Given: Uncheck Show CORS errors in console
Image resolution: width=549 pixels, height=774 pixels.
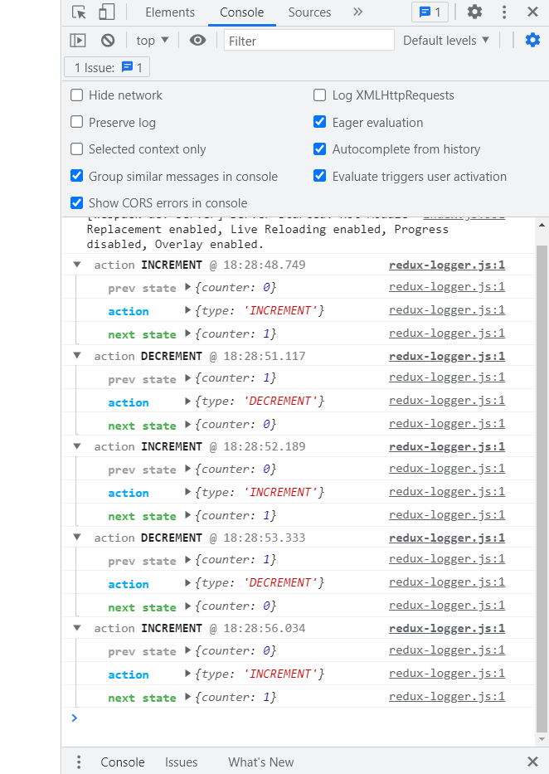Looking at the screenshot, I should [x=77, y=203].
